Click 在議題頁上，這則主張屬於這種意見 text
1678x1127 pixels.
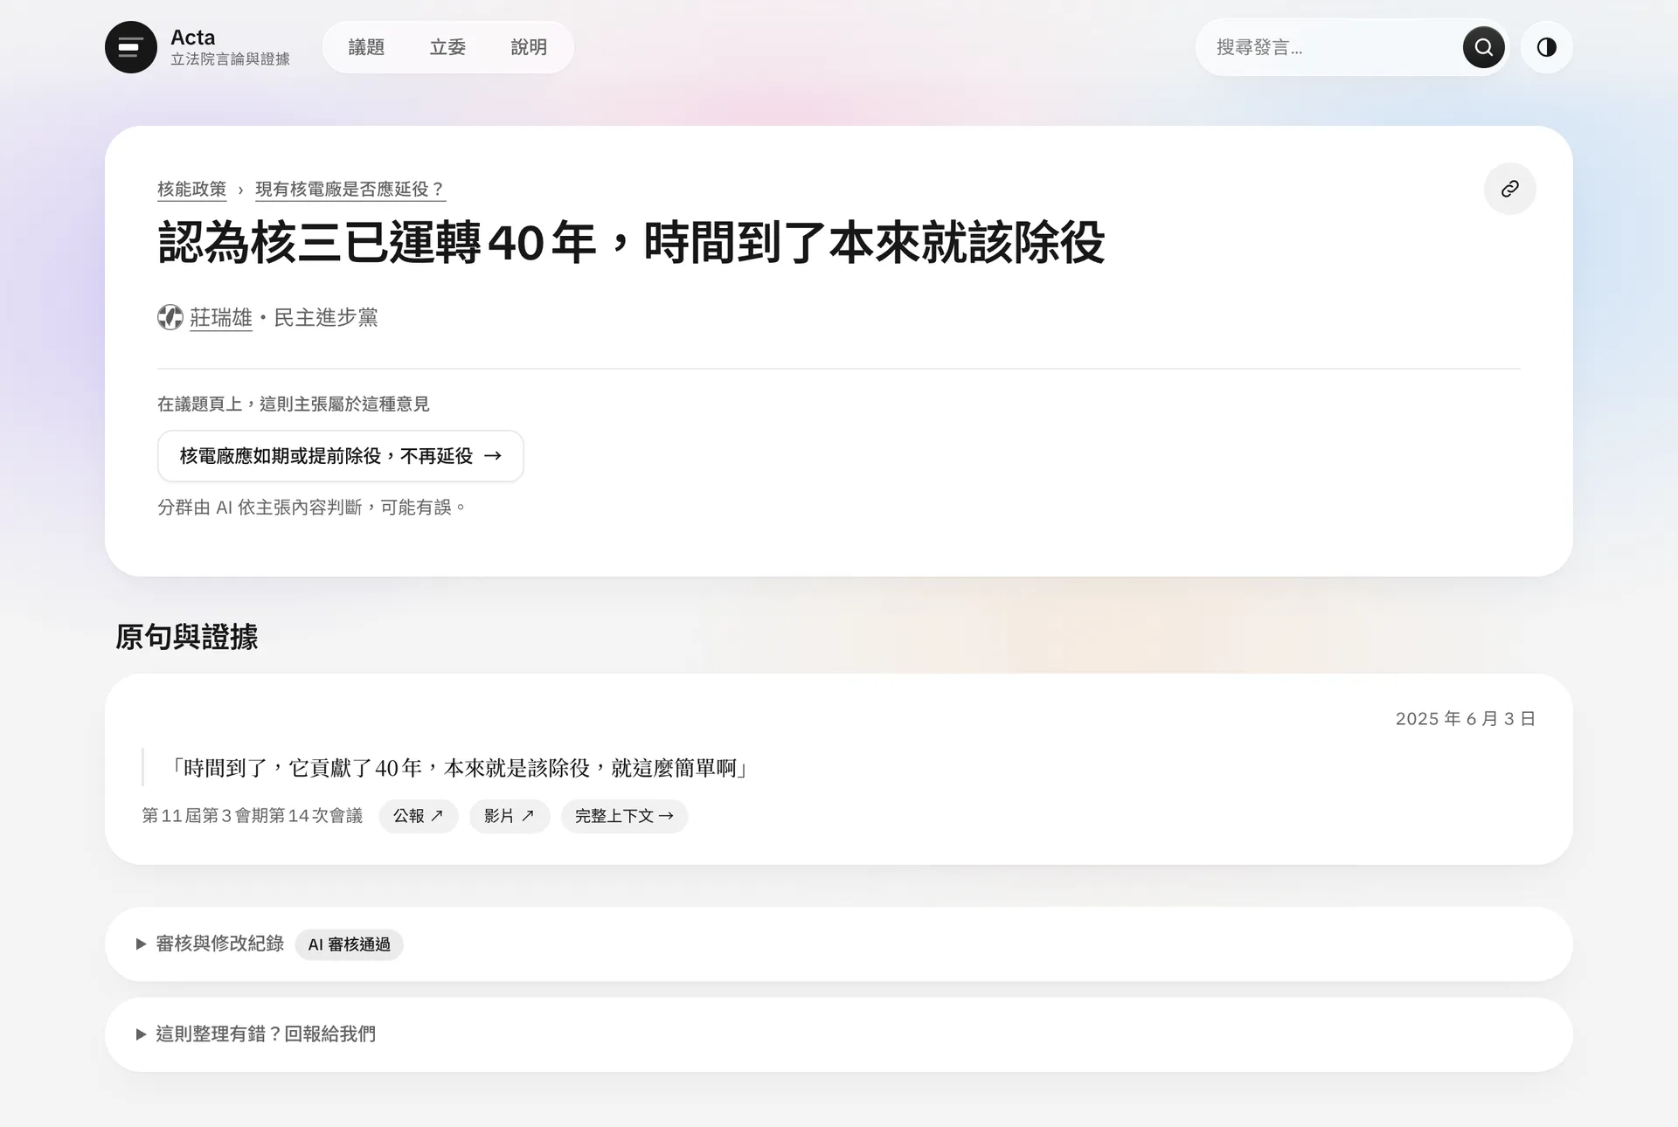click(x=294, y=404)
